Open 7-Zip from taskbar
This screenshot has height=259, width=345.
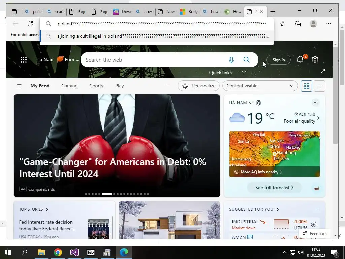coord(91,252)
